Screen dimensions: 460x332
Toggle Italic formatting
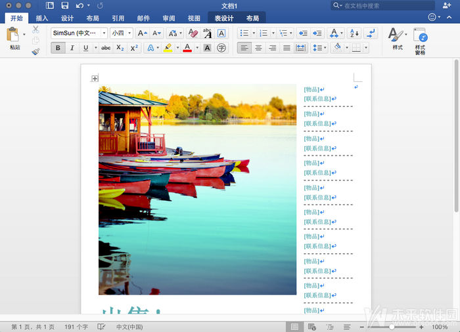pyautogui.click(x=72, y=48)
